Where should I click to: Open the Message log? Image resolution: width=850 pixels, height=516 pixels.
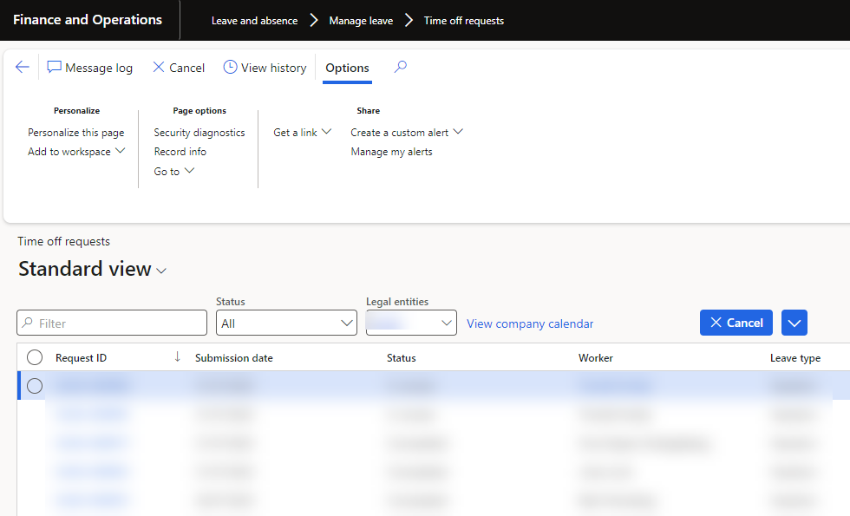pos(90,68)
